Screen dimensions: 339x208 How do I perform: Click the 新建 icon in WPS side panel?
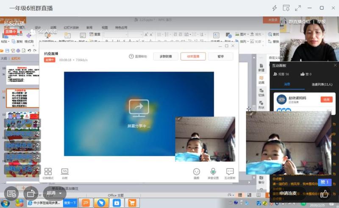tap(261, 67)
